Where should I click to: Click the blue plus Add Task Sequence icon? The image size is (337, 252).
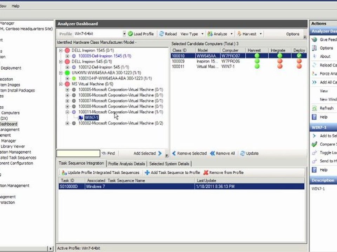[147, 173]
